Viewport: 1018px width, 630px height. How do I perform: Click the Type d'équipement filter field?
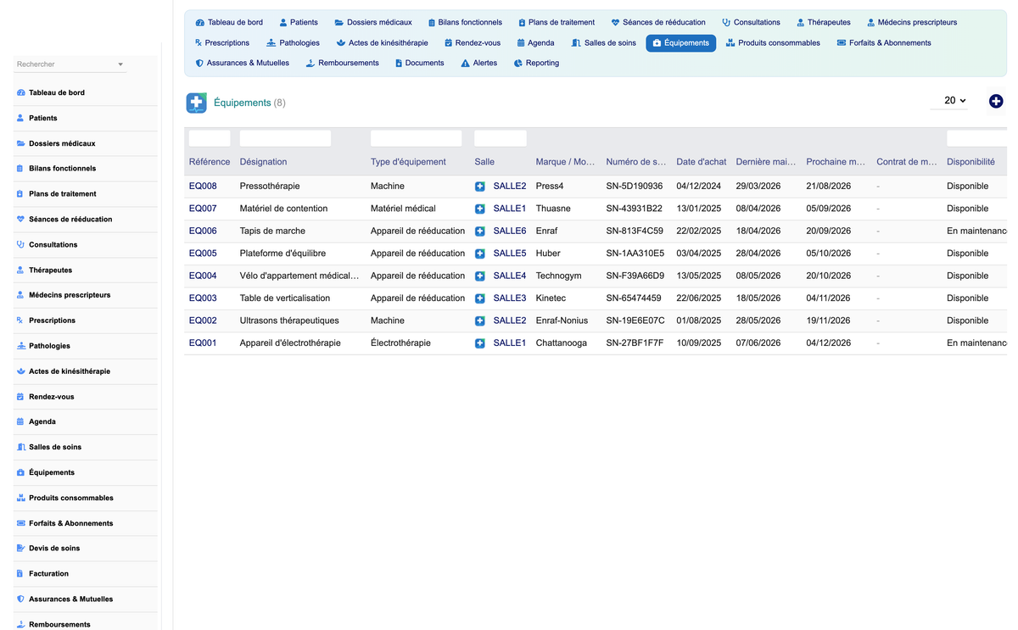click(416, 138)
